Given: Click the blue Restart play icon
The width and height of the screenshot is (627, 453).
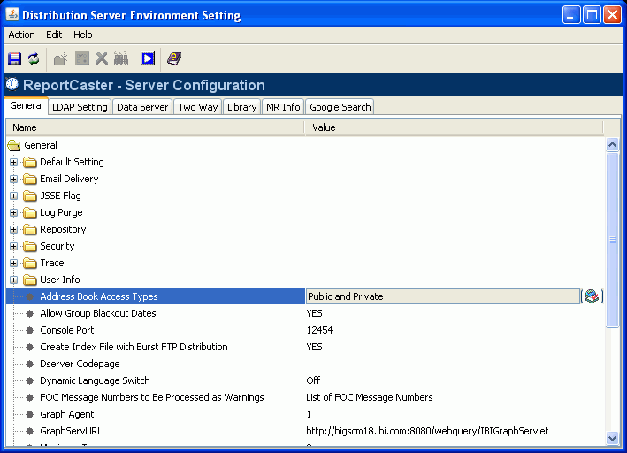Looking at the screenshot, I should coord(148,58).
